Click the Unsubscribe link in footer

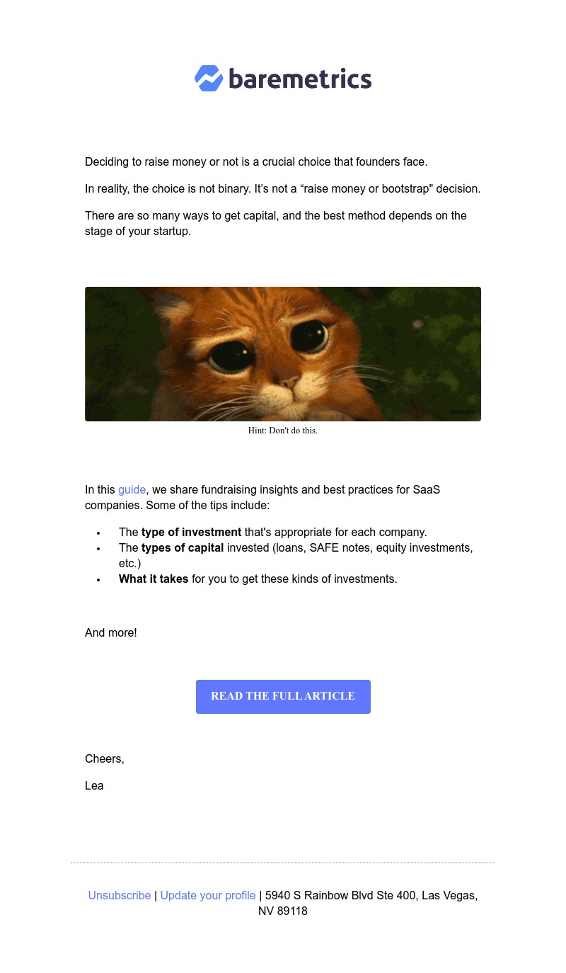[x=120, y=896]
